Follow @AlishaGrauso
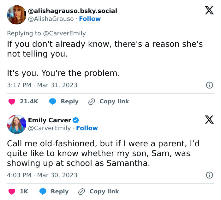 point(90,19)
